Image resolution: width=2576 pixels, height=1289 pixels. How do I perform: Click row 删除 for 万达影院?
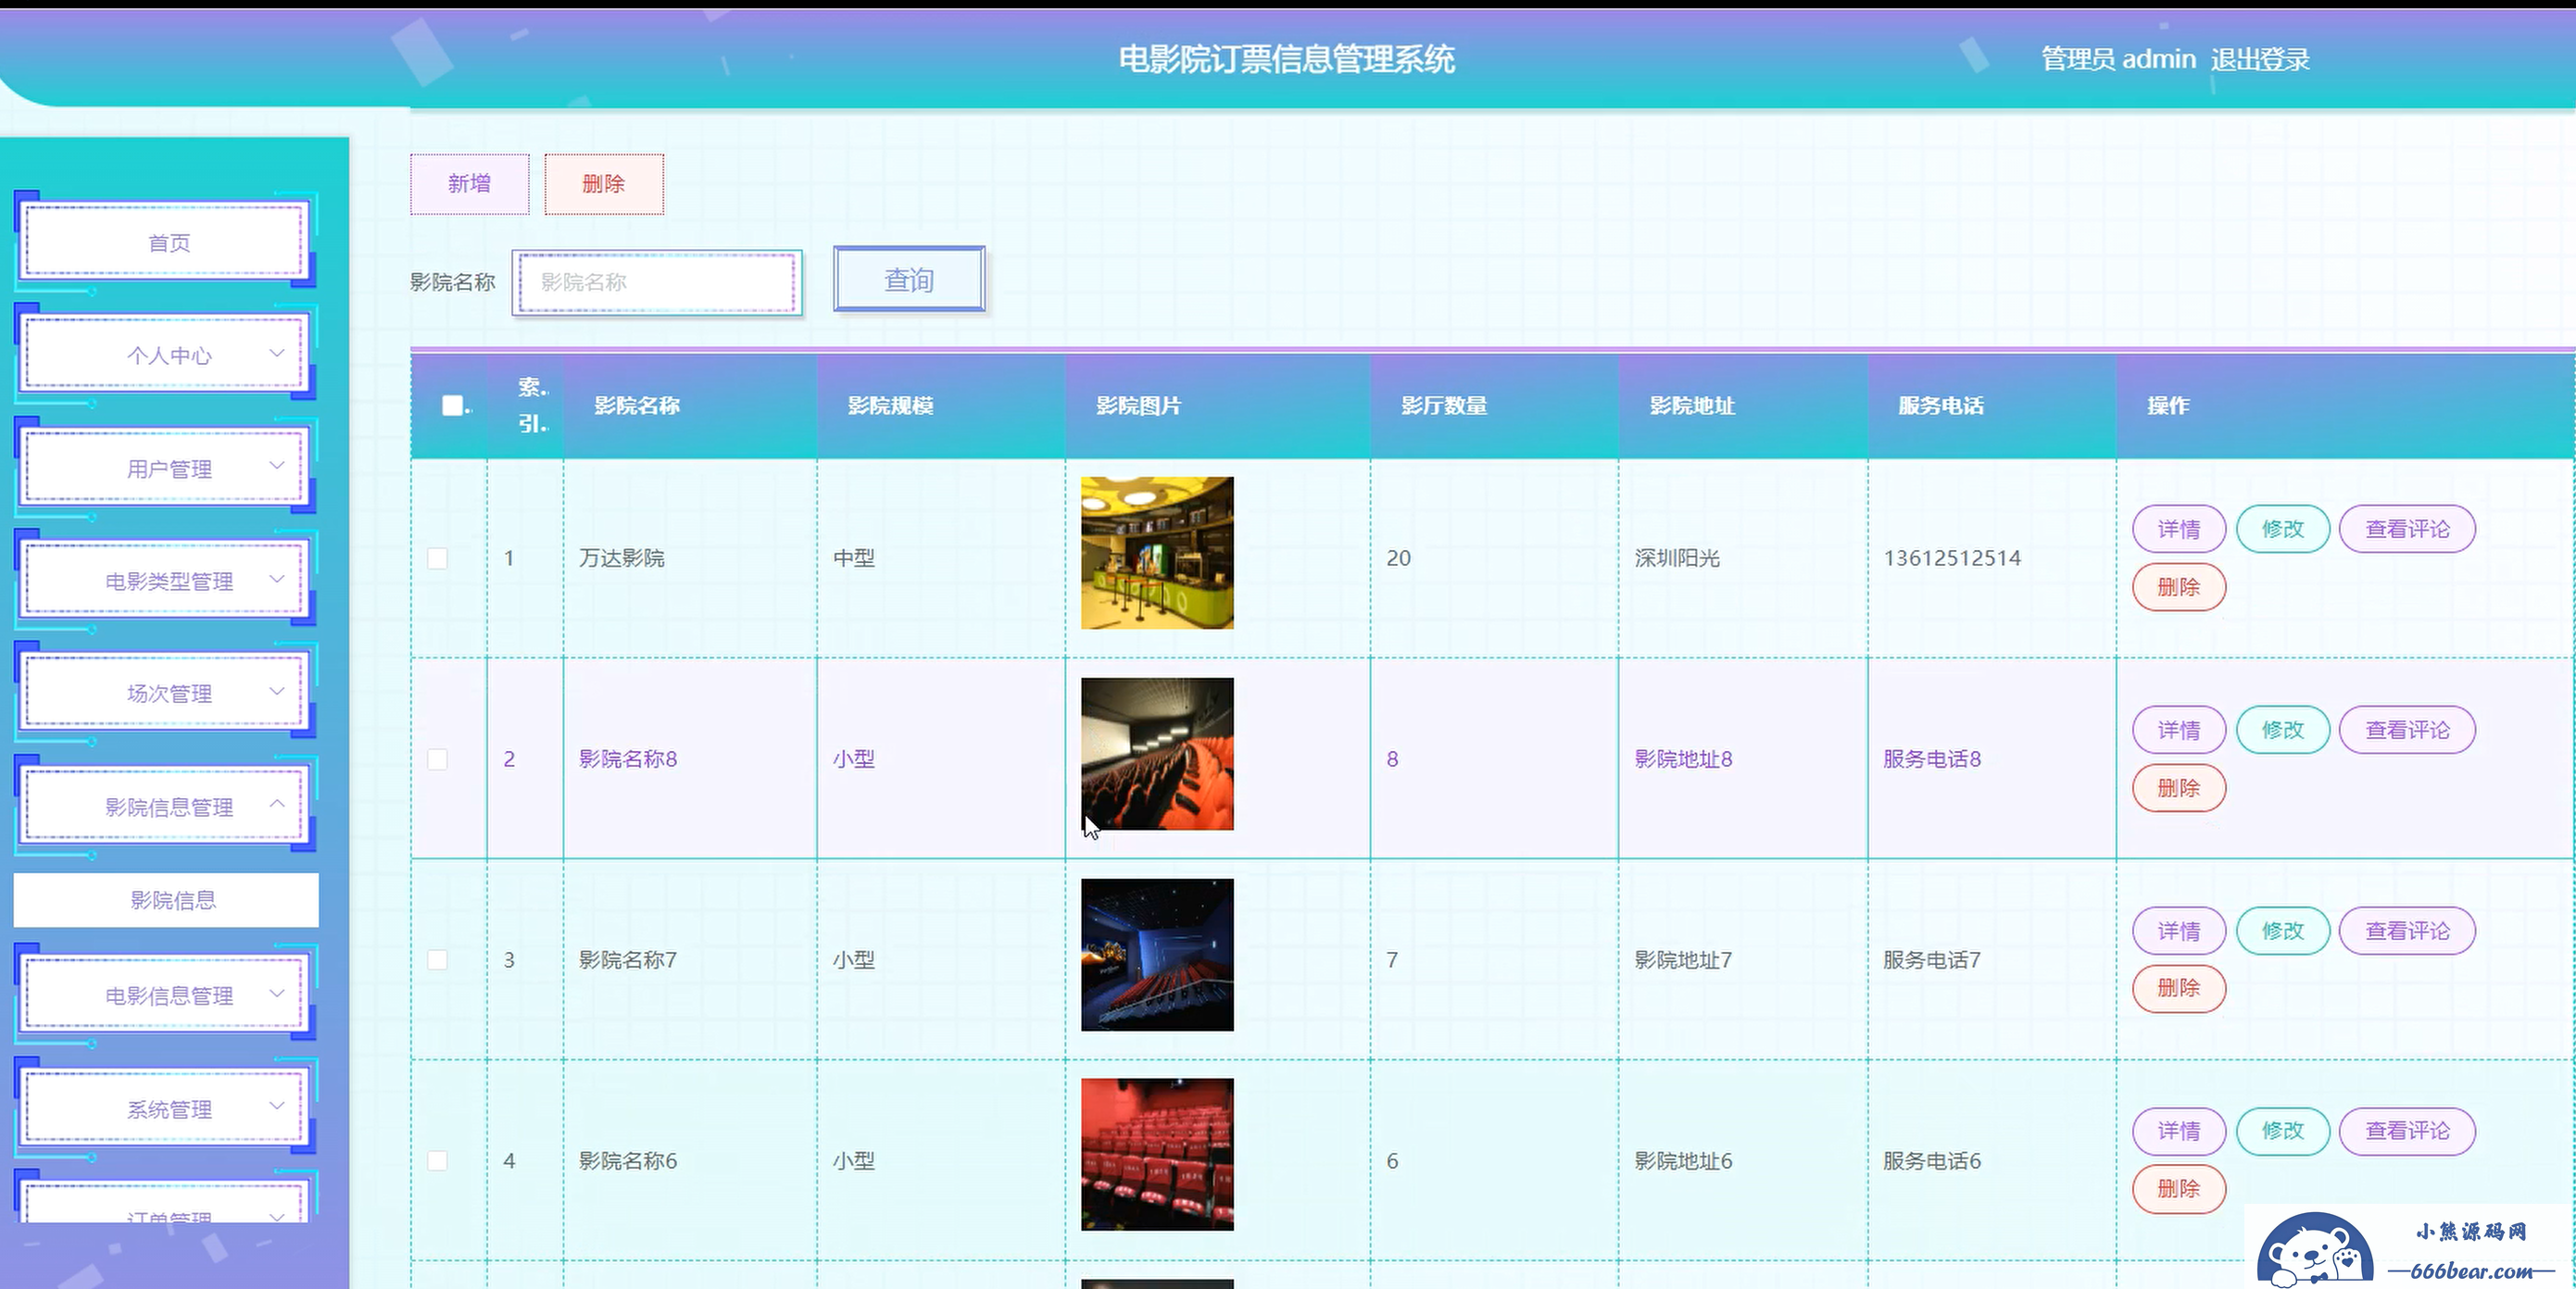pyautogui.click(x=2179, y=587)
